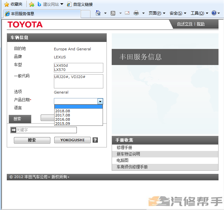
Task: Click the TOYOTA logo
Action: [x=25, y=25]
